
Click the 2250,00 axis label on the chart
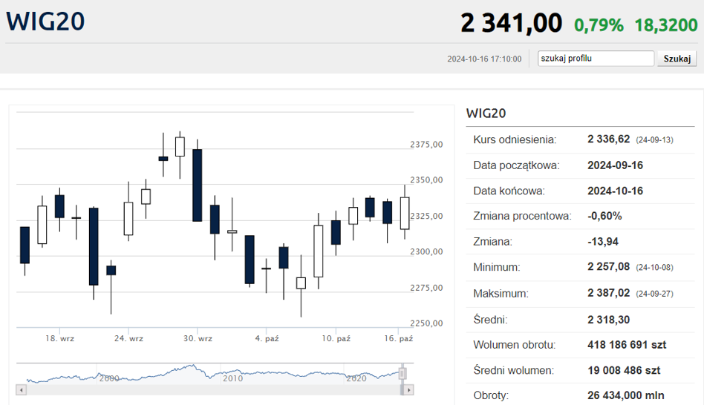(426, 323)
